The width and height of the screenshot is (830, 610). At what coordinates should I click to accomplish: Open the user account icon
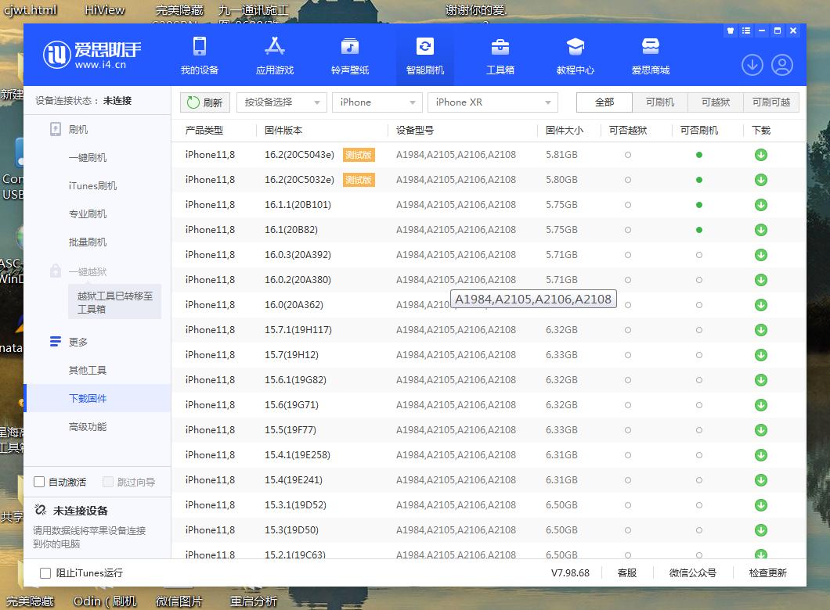pos(781,66)
